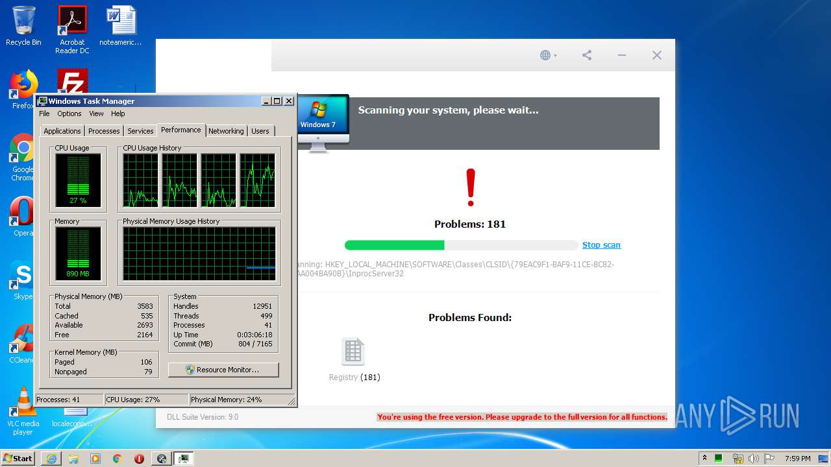Switch to Task Manager taskbar button

[x=184, y=459]
